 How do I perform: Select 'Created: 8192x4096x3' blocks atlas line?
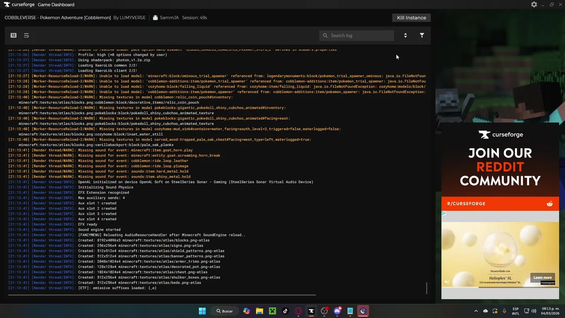(x=109, y=240)
